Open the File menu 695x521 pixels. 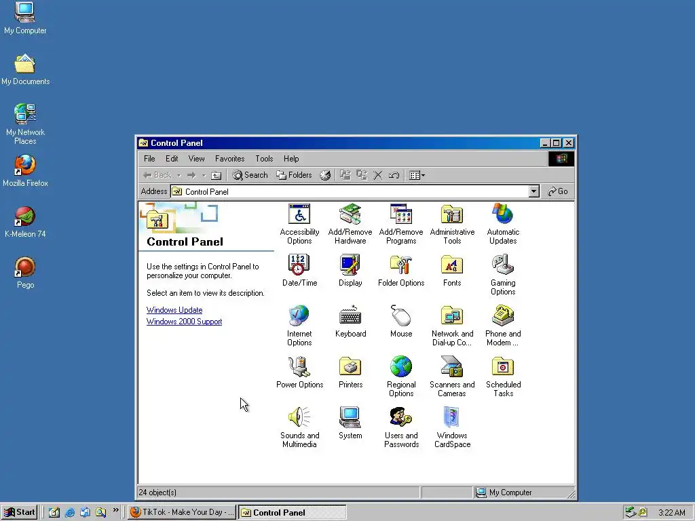[149, 159]
